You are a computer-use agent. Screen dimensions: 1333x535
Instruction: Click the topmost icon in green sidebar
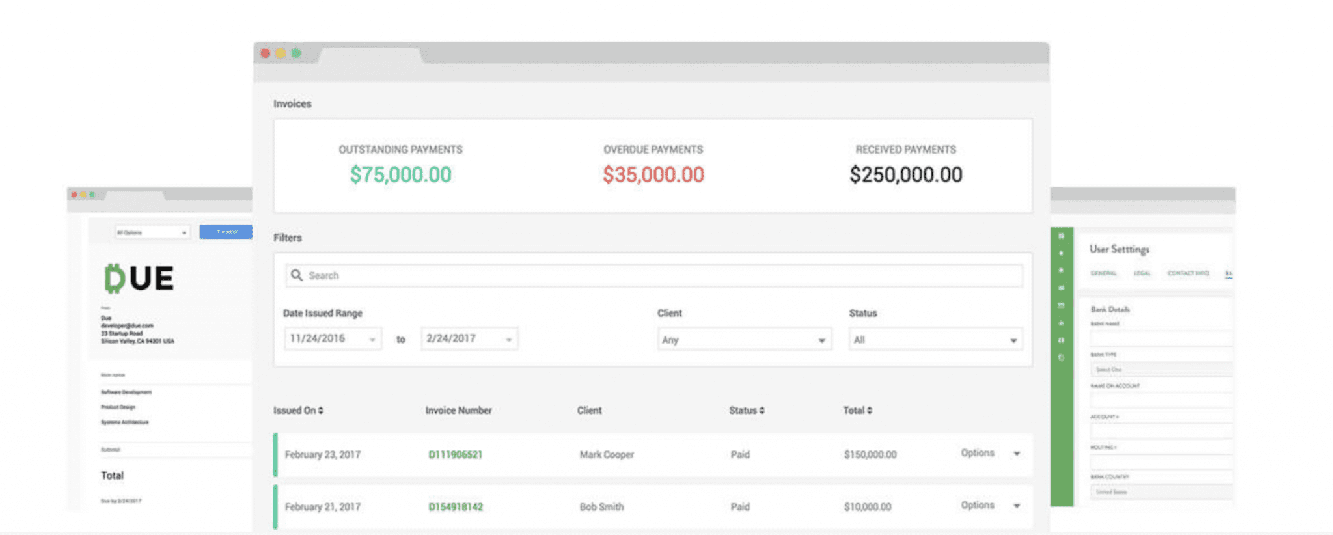(1061, 236)
